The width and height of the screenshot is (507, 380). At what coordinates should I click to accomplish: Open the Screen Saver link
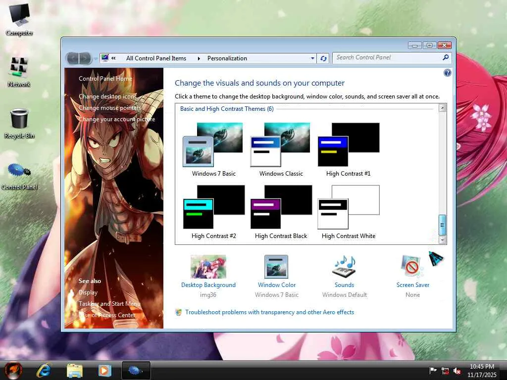tap(412, 285)
